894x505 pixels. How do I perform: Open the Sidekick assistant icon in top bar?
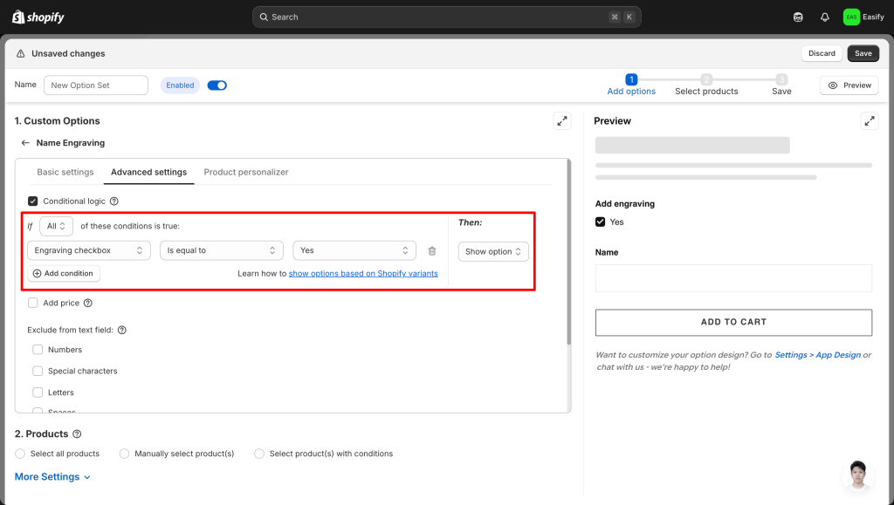pyautogui.click(x=798, y=17)
